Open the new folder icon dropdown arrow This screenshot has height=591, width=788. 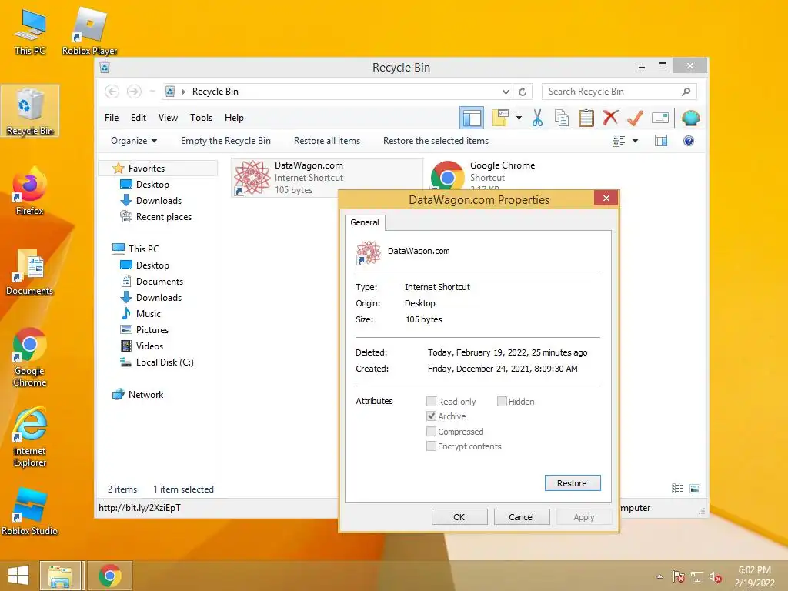(519, 118)
